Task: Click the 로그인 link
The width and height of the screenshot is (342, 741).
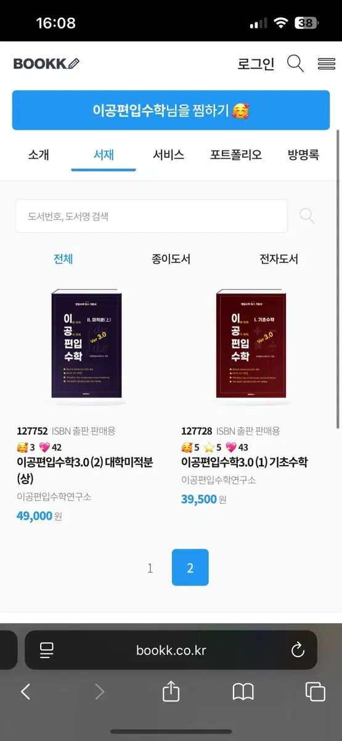Action: click(256, 64)
